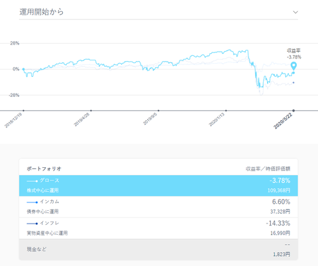Screen dimensions: 318x266
Task: Click the 28% axis label
Action: tap(15, 43)
